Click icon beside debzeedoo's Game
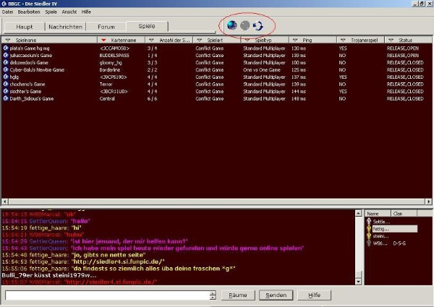434x307 pixels. (x=6, y=62)
